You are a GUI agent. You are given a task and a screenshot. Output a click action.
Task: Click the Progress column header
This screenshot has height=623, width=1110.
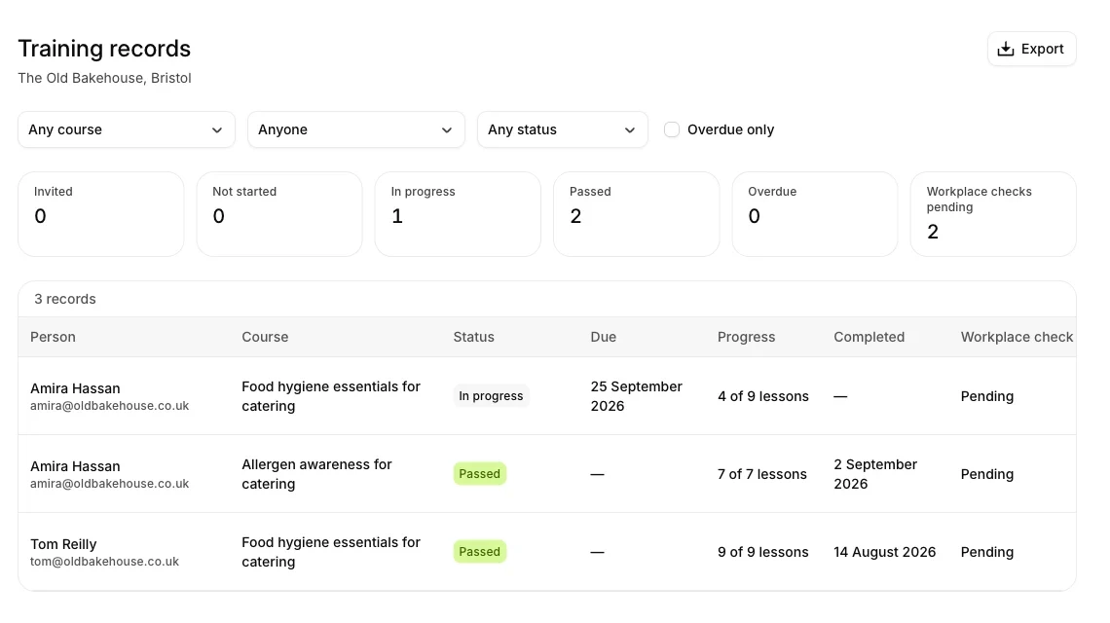click(x=746, y=337)
